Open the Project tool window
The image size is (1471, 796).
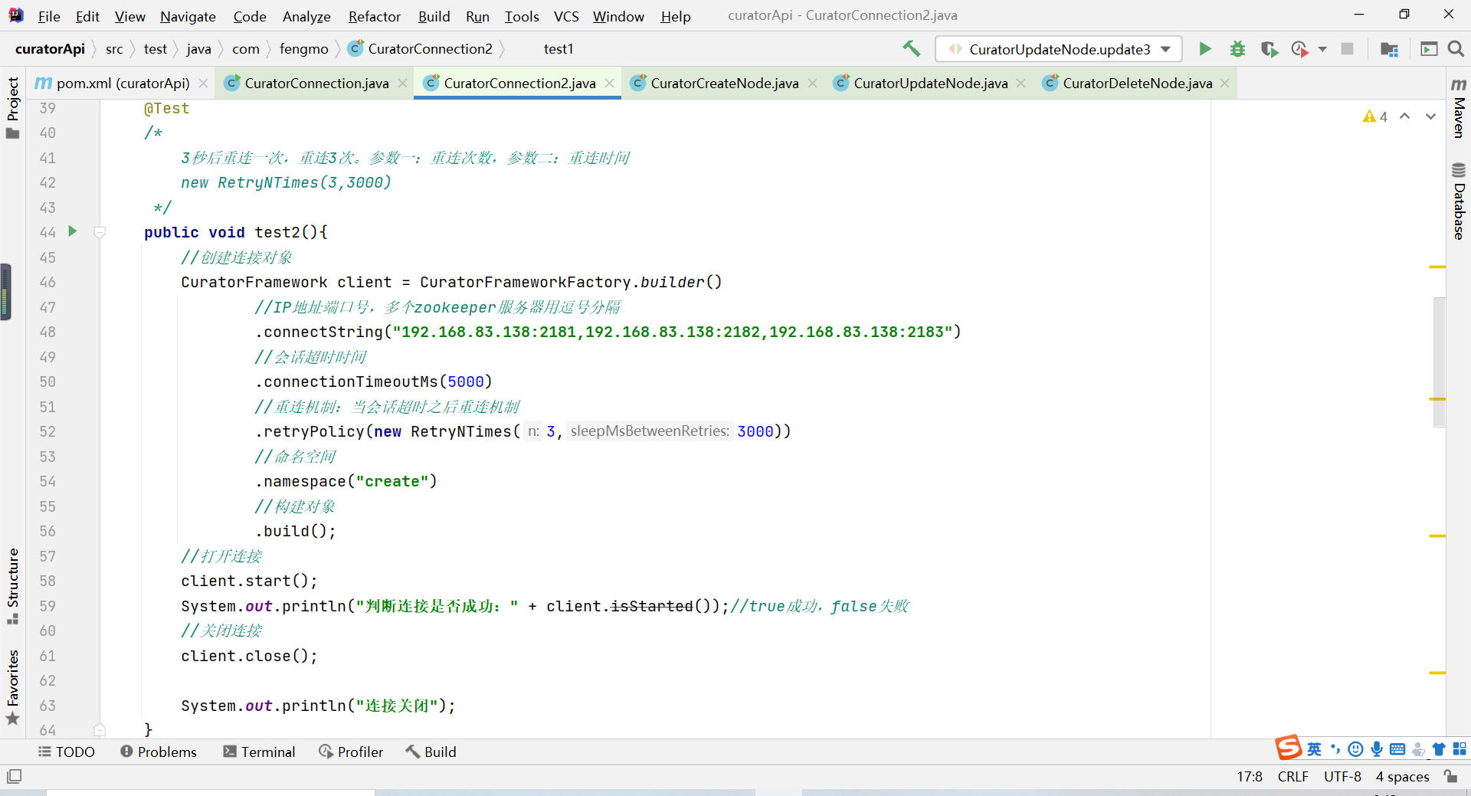point(12,107)
